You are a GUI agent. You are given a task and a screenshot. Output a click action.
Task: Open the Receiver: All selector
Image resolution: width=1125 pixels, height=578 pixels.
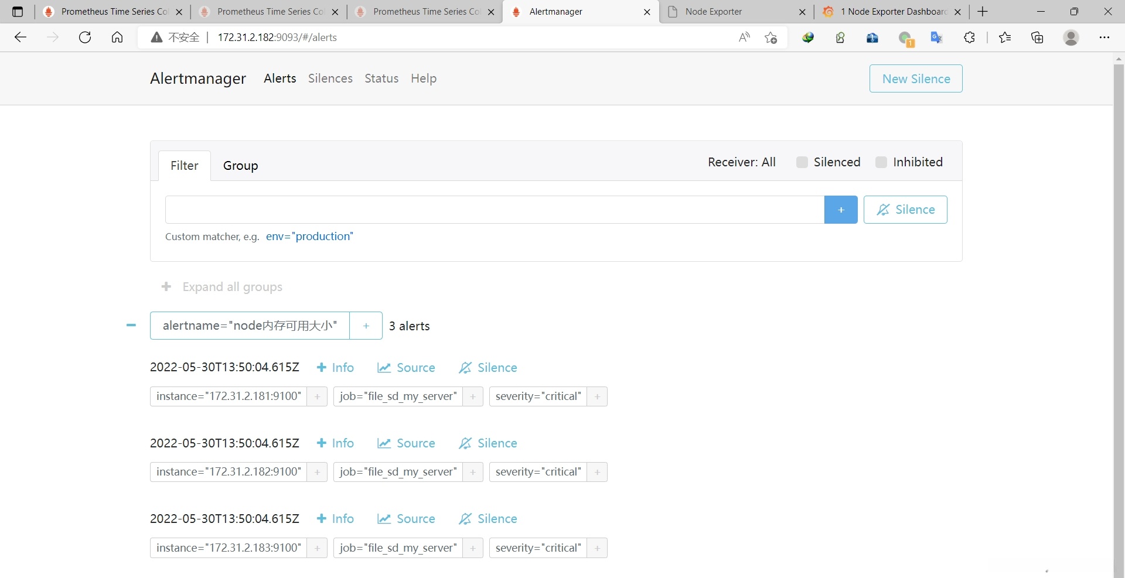click(742, 162)
